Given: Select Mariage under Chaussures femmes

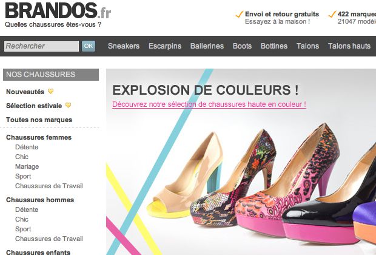Looking at the screenshot, I should (x=27, y=166).
